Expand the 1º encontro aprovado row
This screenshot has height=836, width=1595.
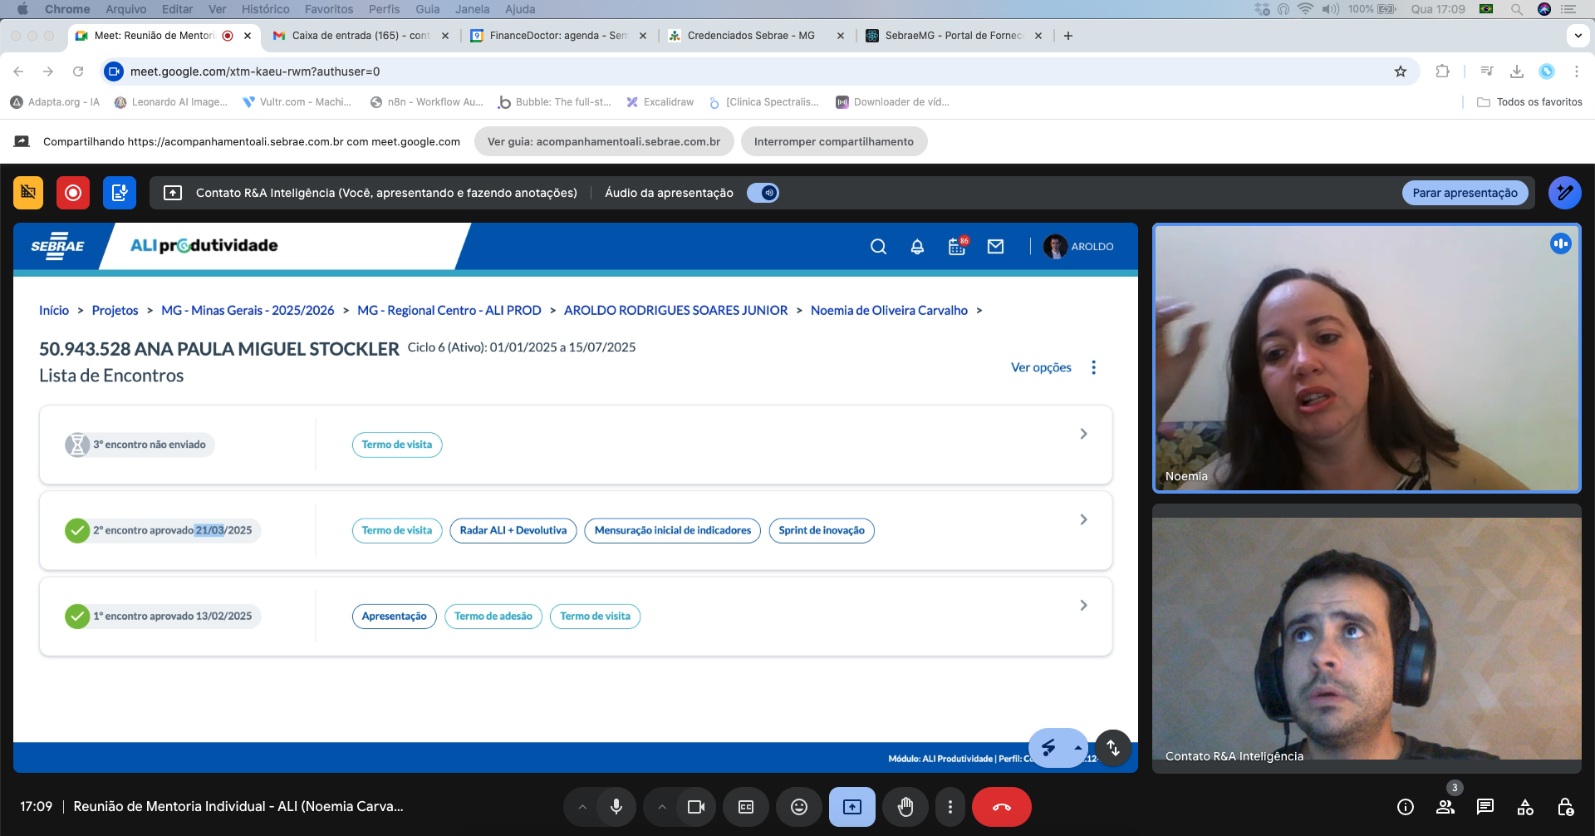click(1083, 605)
